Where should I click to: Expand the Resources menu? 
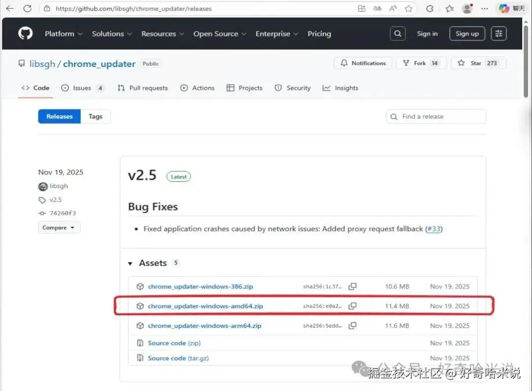[163, 33]
